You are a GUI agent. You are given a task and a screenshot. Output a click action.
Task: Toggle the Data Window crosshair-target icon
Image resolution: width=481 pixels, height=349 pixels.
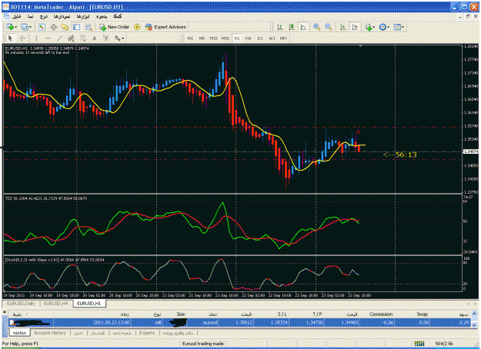[x=53, y=27]
